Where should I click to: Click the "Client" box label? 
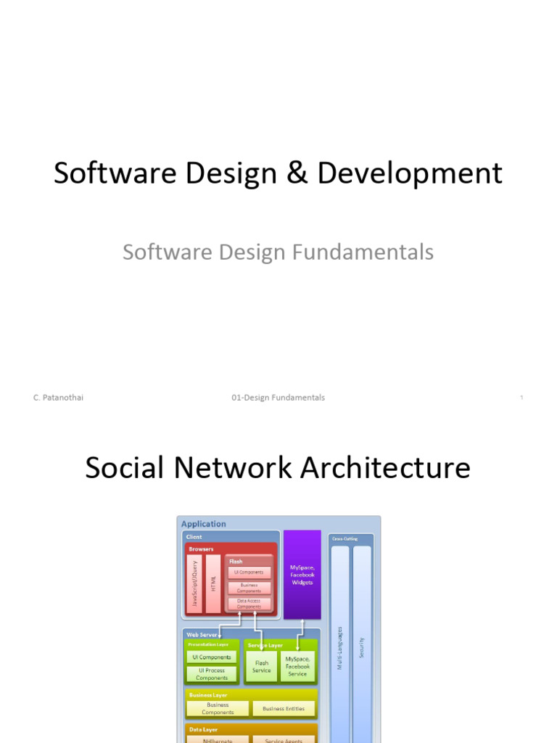[194, 537]
